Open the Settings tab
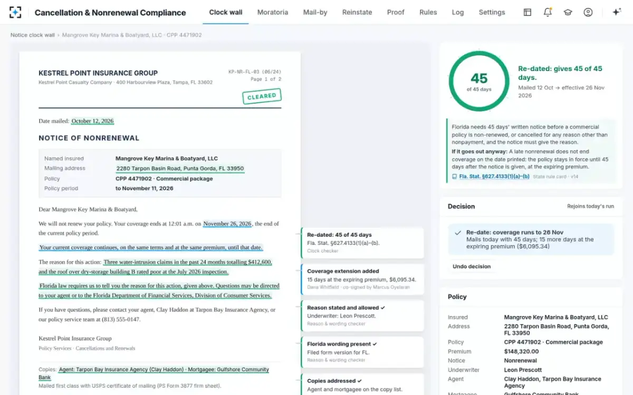This screenshot has height=395, width=633. (492, 12)
